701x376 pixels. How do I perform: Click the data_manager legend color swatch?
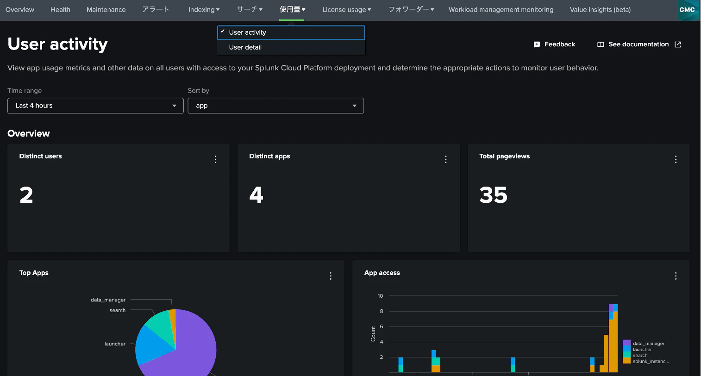pyautogui.click(x=626, y=343)
